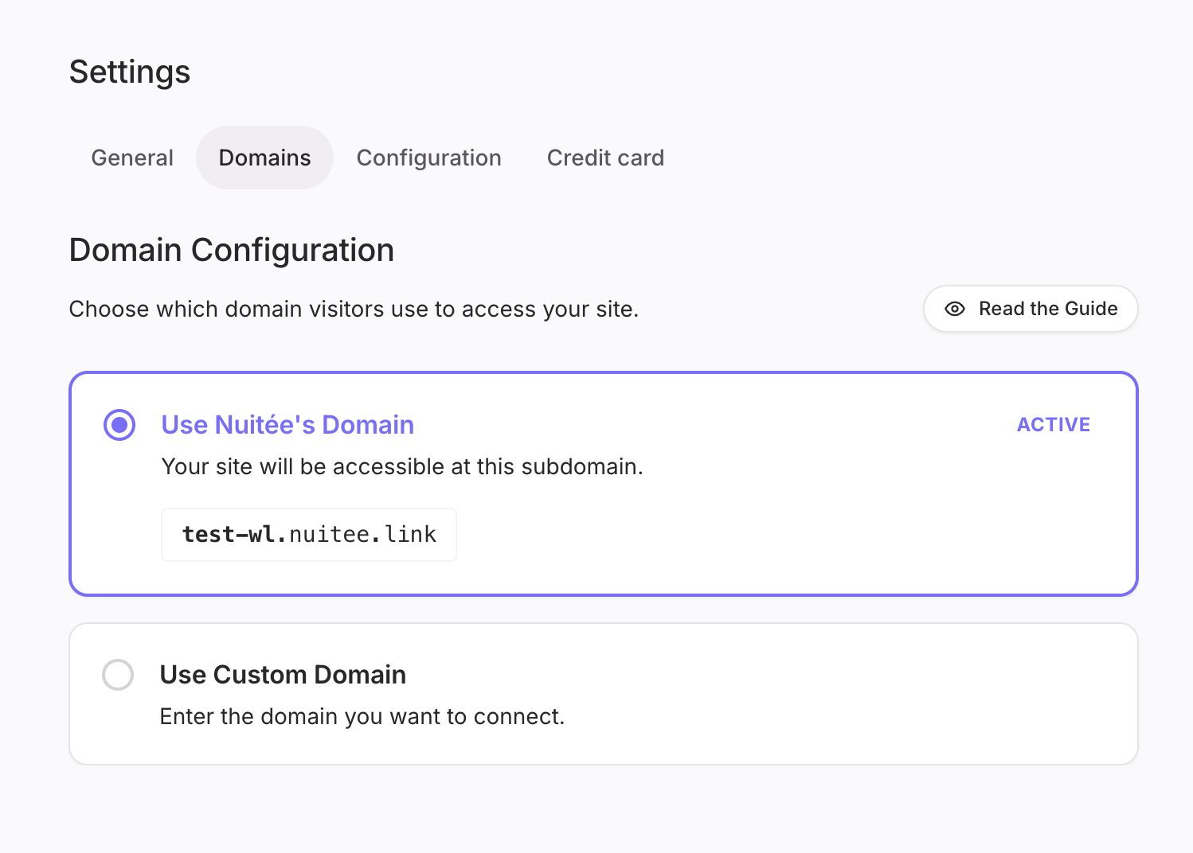Click "Choose which domain visitors use" description
Screen dimensions: 1193x853
pos(354,309)
